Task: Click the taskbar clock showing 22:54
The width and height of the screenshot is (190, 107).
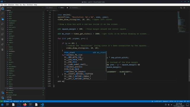Action: tap(179, 105)
